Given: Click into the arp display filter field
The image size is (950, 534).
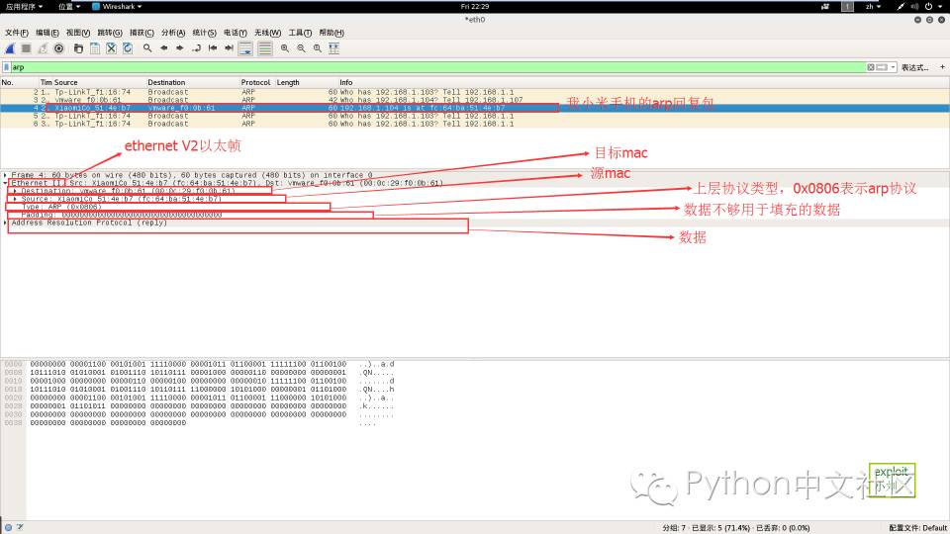Looking at the screenshot, I should point(436,67).
